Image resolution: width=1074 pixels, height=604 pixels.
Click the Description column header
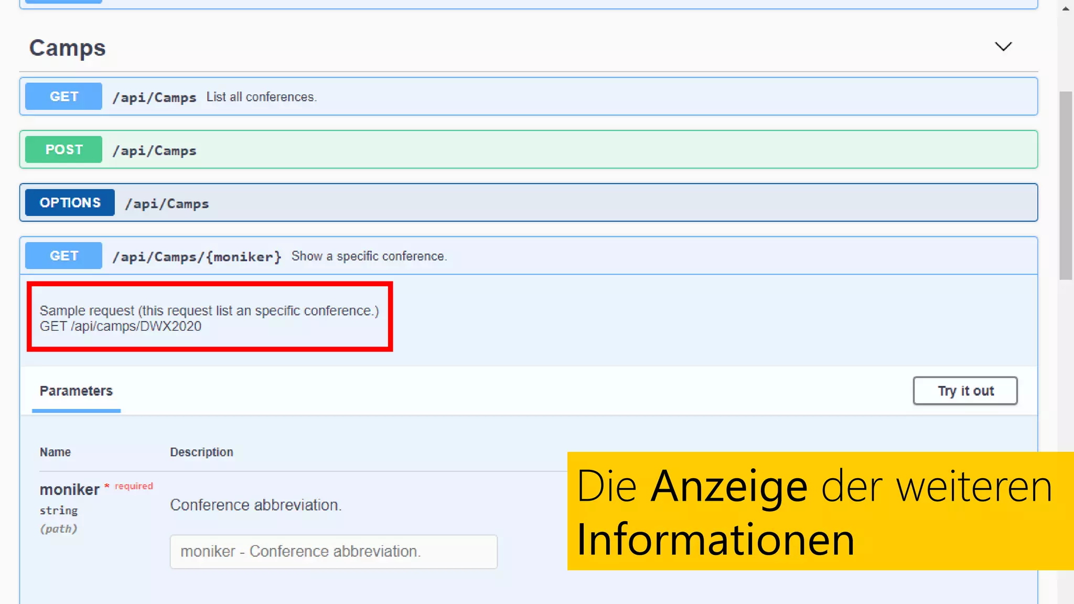coord(201,452)
